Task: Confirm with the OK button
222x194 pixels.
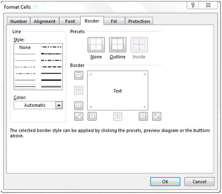Action: point(165,182)
